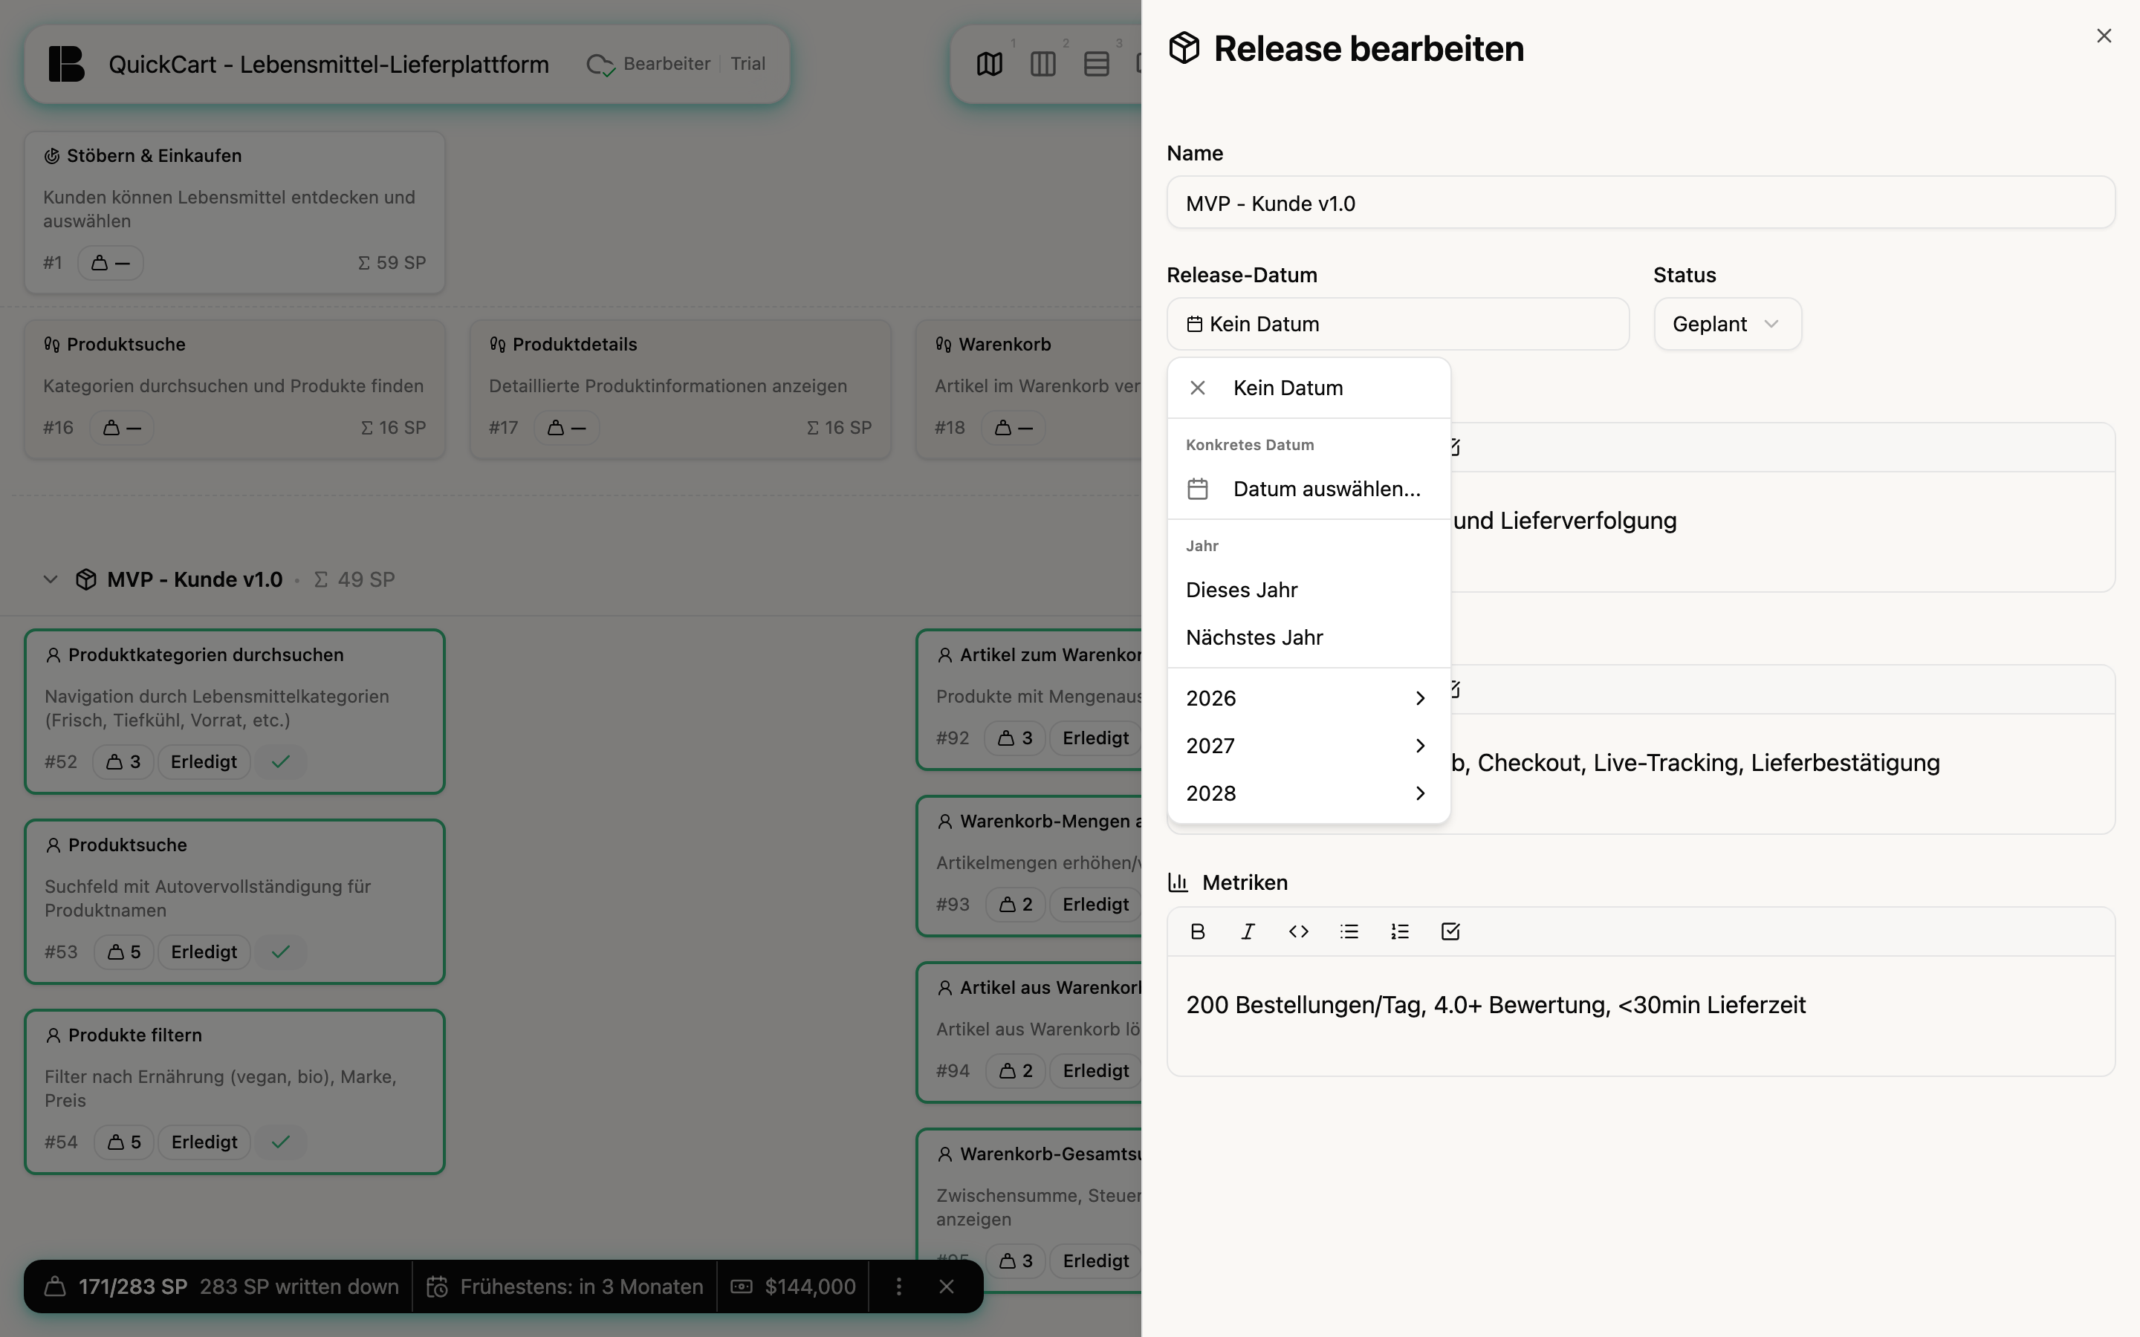Insert task checklist in Metriken editor
This screenshot has height=1337, width=2140.
(1450, 931)
